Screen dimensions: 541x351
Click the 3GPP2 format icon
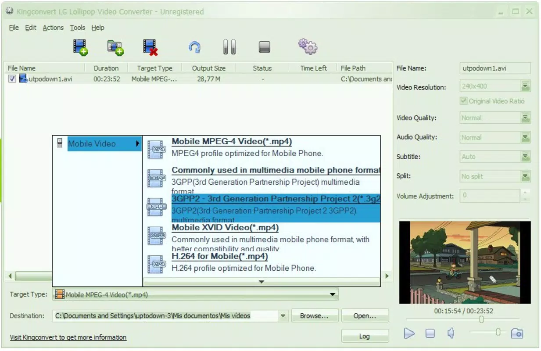[x=157, y=207]
